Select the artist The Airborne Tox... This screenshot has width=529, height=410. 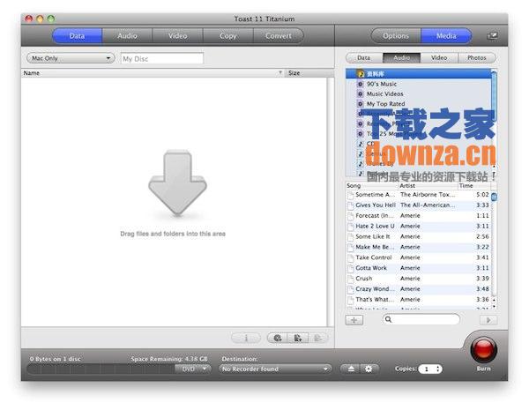[427, 195]
